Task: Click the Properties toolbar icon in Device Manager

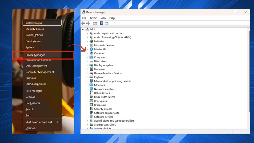Action: (95, 23)
